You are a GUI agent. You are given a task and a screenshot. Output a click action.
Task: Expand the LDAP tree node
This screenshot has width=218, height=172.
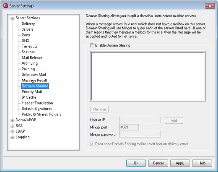pyautogui.click(x=12, y=132)
